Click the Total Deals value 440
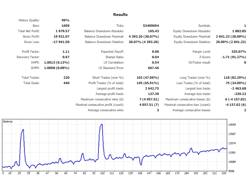 (x=66, y=83)
